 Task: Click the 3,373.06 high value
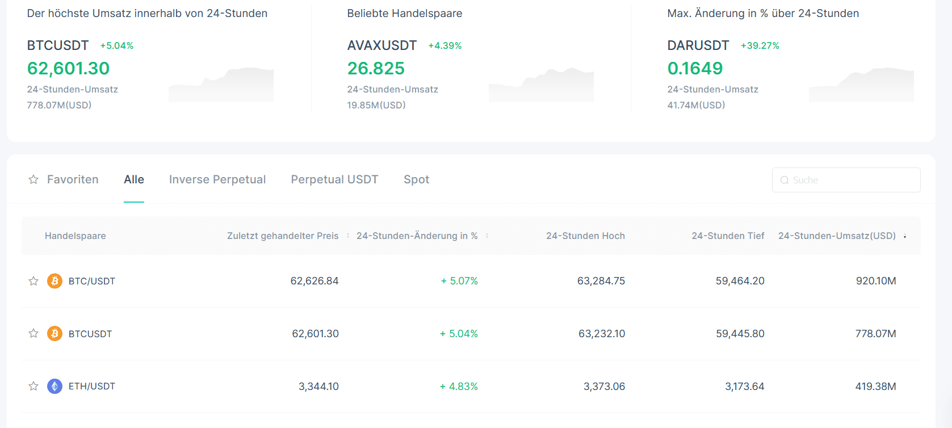(604, 387)
